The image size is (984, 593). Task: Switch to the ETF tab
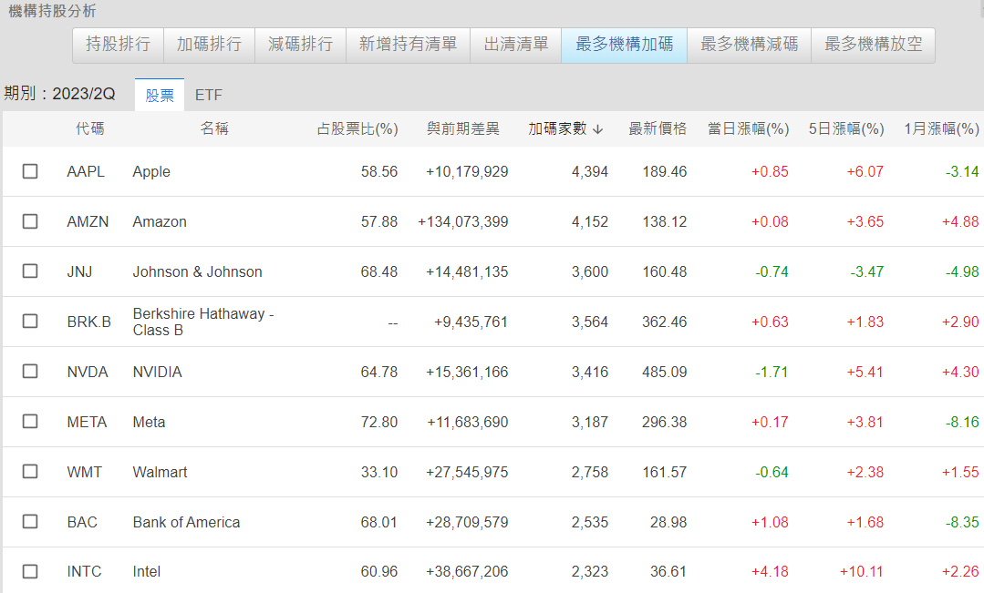(x=209, y=95)
